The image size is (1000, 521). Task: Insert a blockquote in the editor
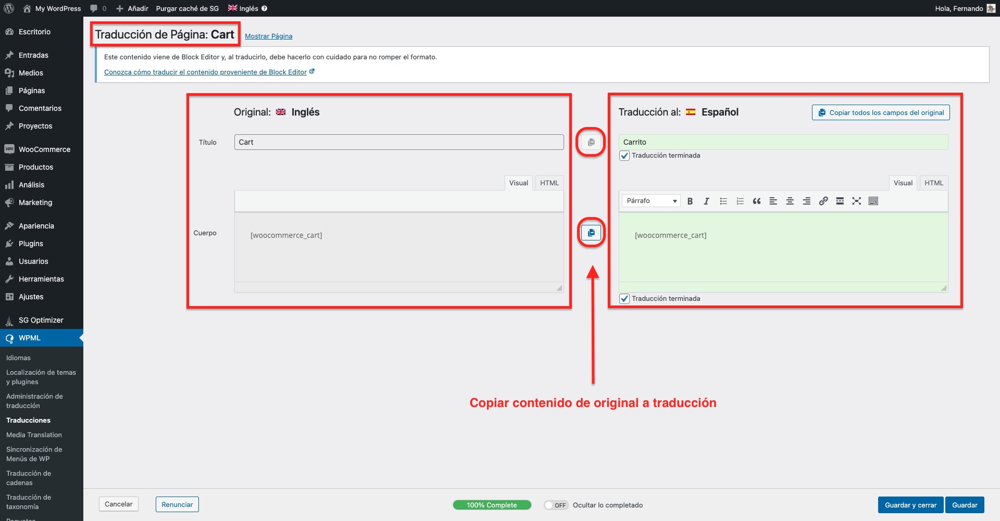(x=756, y=201)
